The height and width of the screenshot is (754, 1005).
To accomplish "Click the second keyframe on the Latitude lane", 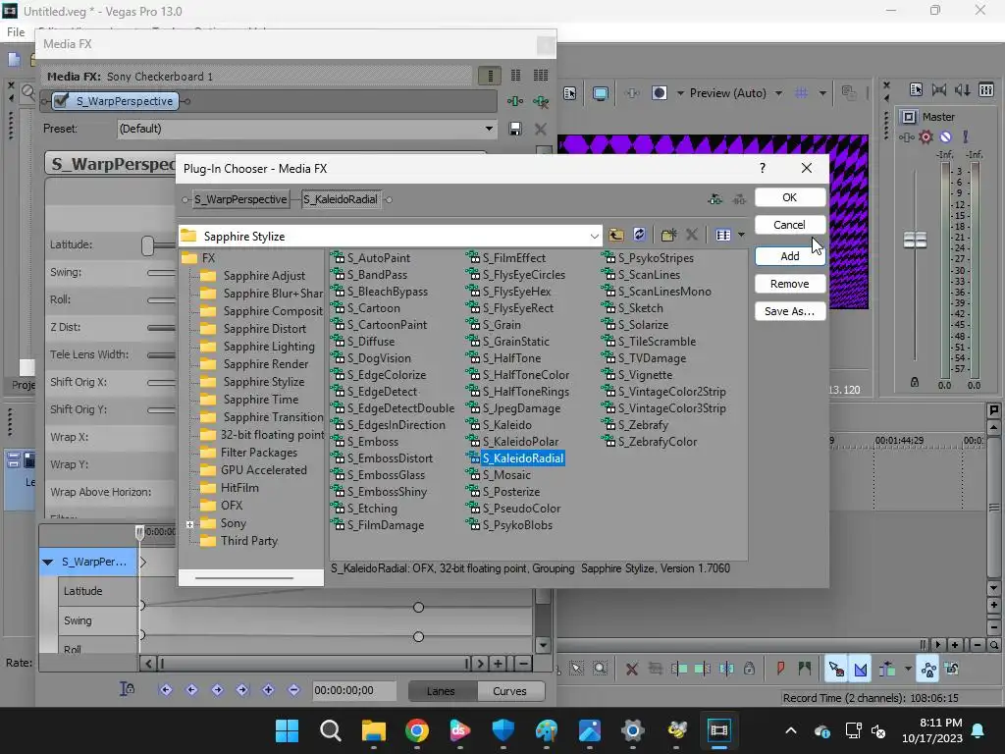I will click(x=418, y=607).
